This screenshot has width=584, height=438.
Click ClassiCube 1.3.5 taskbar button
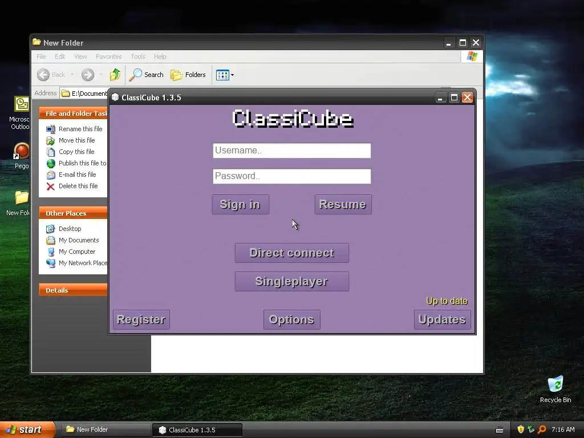pyautogui.click(x=197, y=430)
